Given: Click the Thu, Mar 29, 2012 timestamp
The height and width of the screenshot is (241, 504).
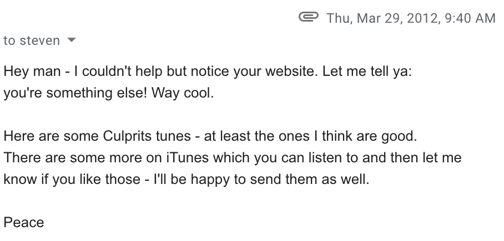Looking at the screenshot, I should click(x=382, y=18).
